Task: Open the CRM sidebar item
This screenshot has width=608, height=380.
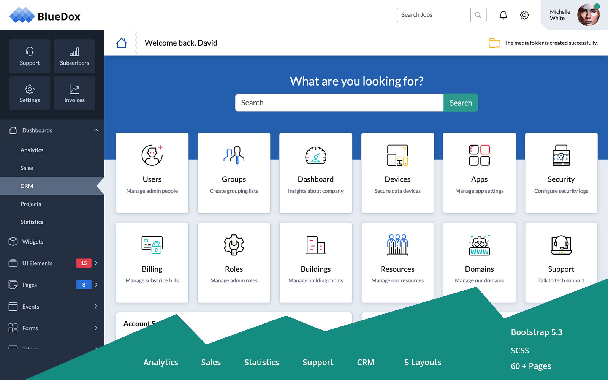Action: (27, 186)
